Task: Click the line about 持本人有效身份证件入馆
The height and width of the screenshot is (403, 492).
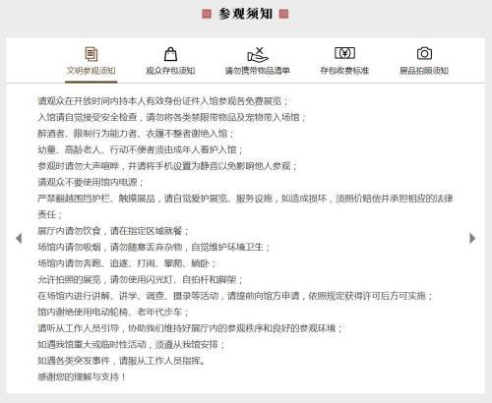Action: 162,101
